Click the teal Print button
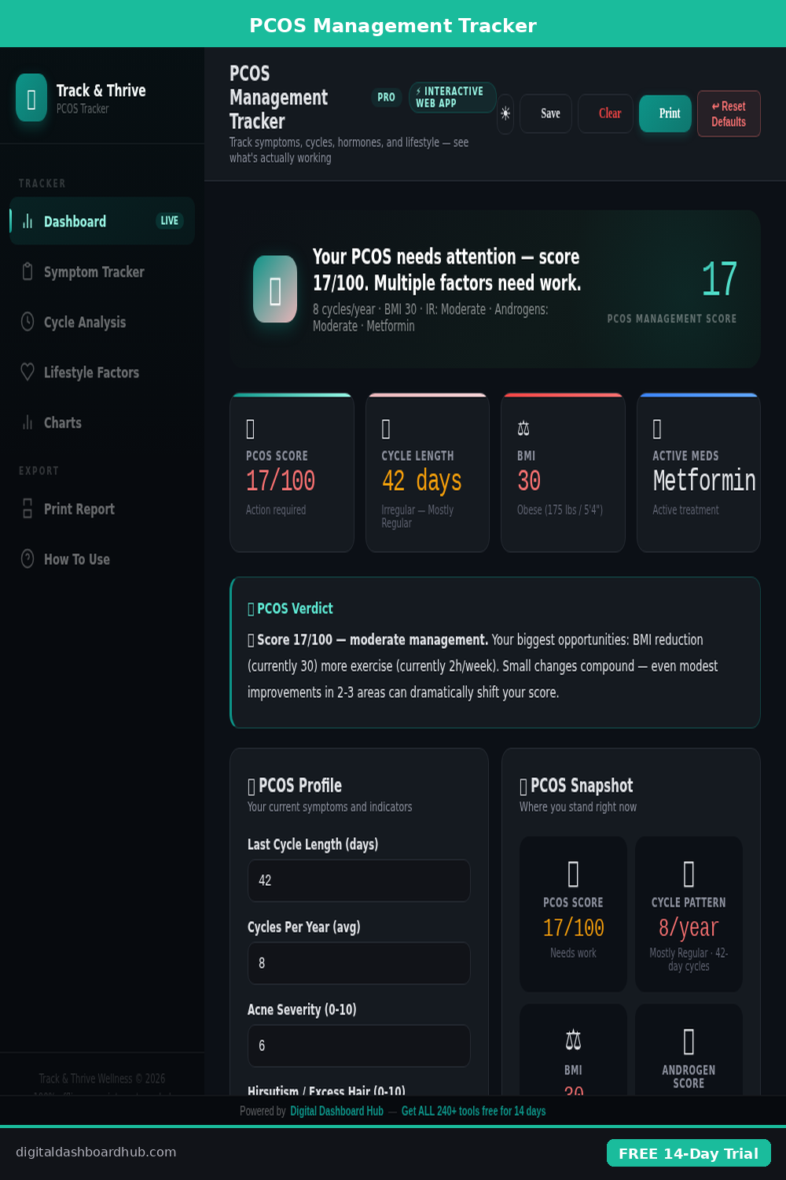This screenshot has width=786, height=1180. (x=665, y=114)
